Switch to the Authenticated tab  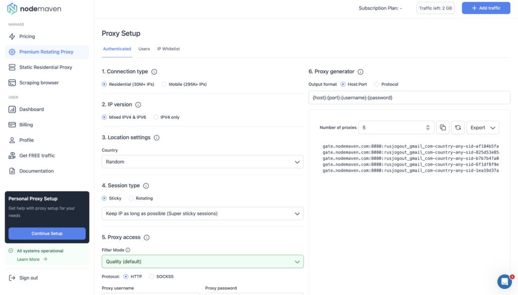(x=117, y=49)
